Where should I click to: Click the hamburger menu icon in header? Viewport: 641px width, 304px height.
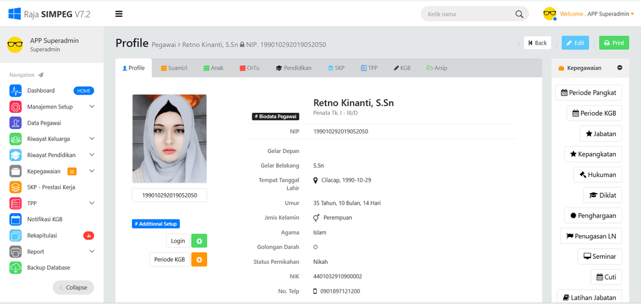pos(119,14)
